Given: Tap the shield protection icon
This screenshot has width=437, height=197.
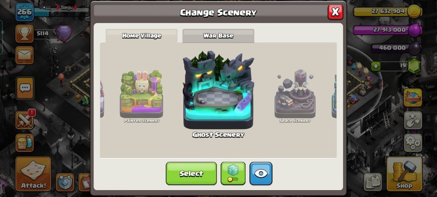Looking at the screenshot, I should (x=65, y=182).
